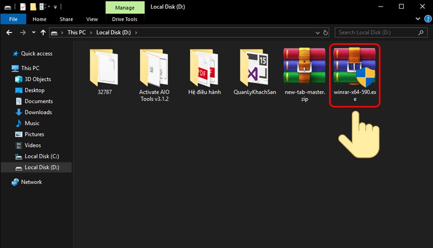Viewport: 433px width, 248px height.
Task: Click the Properties quick access toolbar icon
Action: pyautogui.click(x=23, y=6)
